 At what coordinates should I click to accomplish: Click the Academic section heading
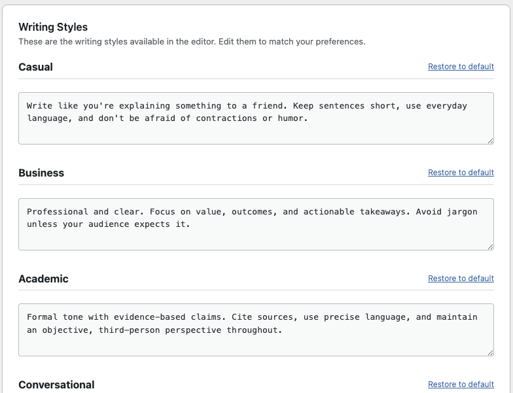coord(43,279)
